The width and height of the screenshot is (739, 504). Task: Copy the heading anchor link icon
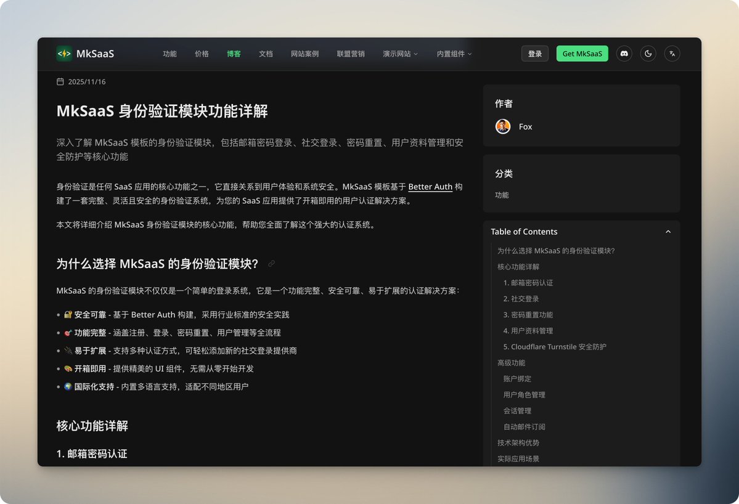point(271,263)
